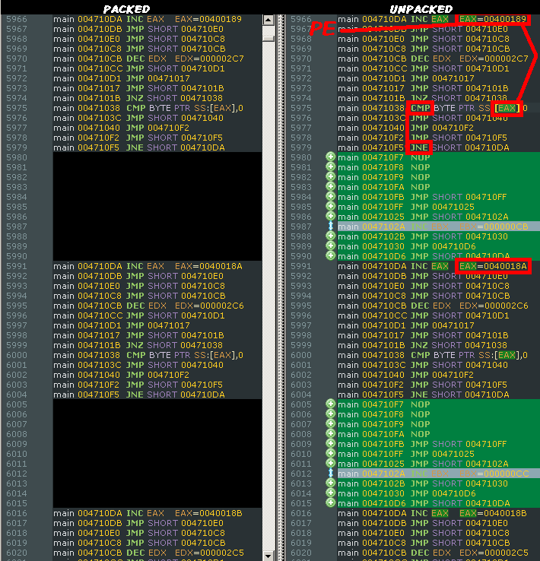Click the blue modified marker on line 5987
Image resolution: width=540 pixels, height=561 pixels.
pyautogui.click(x=331, y=227)
